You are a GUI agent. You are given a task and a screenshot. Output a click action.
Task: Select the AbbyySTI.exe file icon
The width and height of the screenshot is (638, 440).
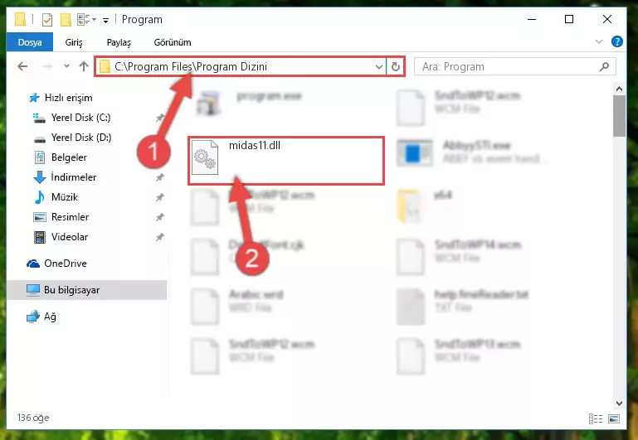click(x=415, y=153)
